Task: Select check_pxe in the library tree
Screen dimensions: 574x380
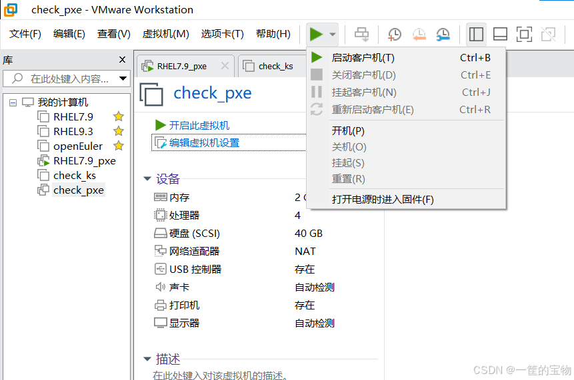Action: click(79, 190)
